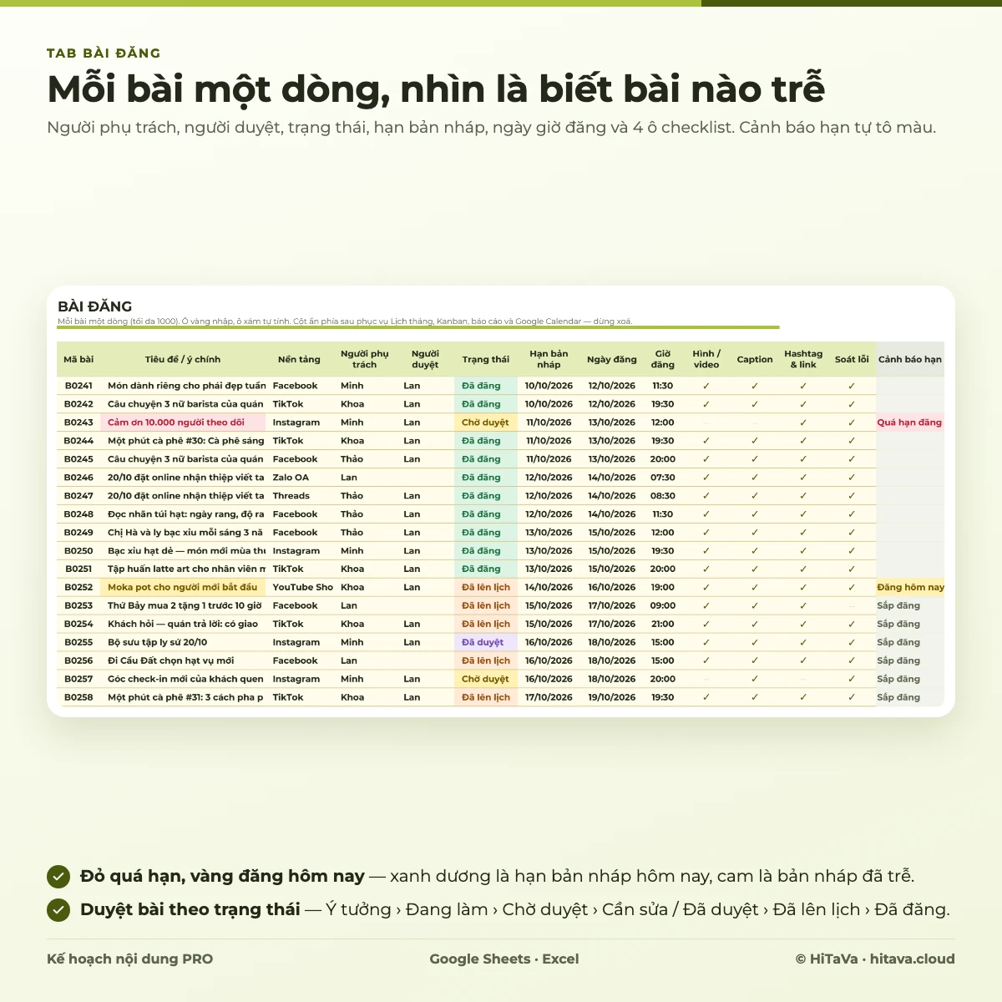Screen dimensions: 1002x1002
Task: Click the "Moka pot cho người mới bắt đầu" cell
Action: pyautogui.click(x=183, y=588)
